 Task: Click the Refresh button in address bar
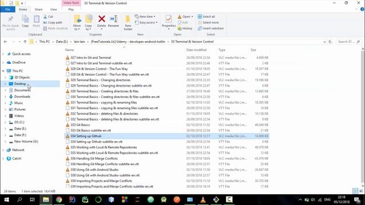[x=330, y=42]
